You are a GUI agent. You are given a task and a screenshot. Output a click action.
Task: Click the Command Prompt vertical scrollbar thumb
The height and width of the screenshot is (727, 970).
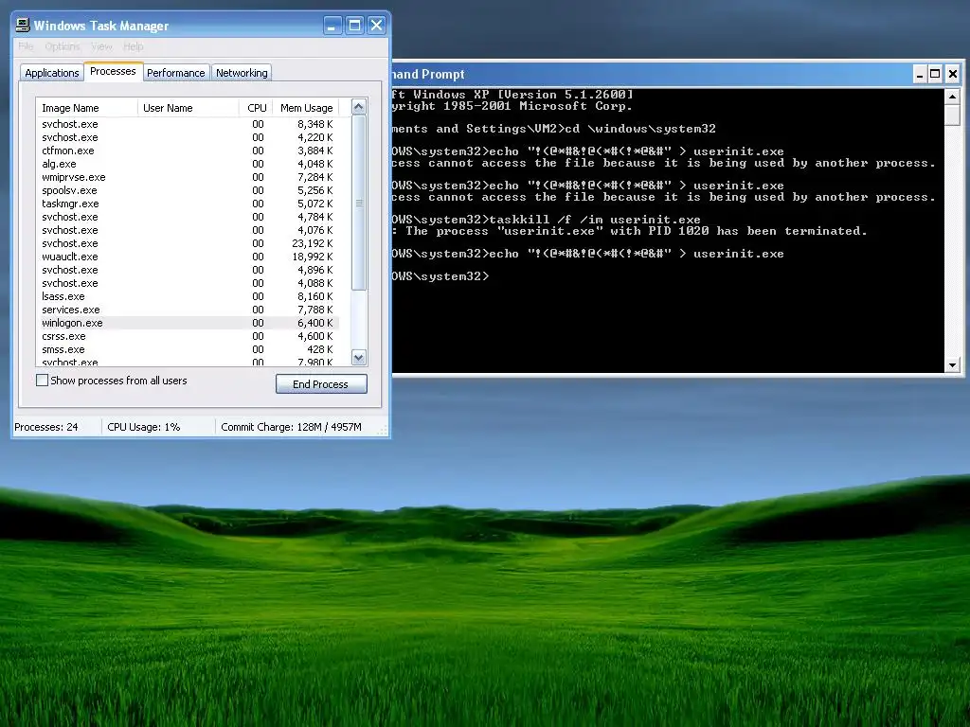952,115
